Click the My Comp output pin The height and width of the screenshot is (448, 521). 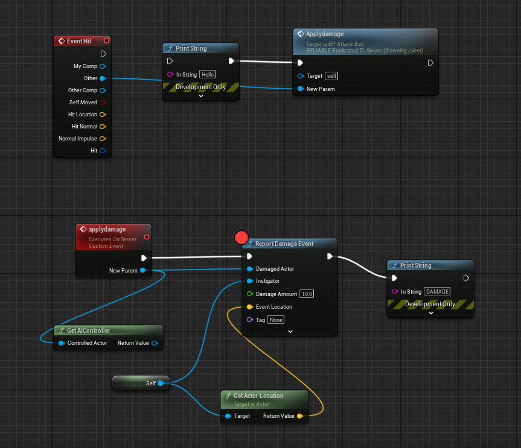[103, 66]
